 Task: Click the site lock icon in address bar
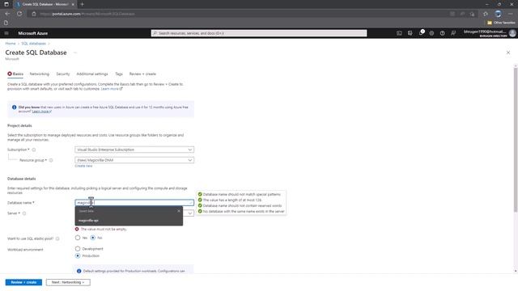[34, 14]
